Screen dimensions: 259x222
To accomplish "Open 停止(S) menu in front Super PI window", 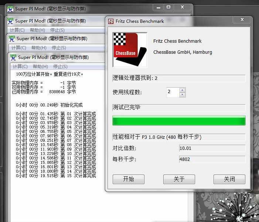I will [x=60, y=67].
